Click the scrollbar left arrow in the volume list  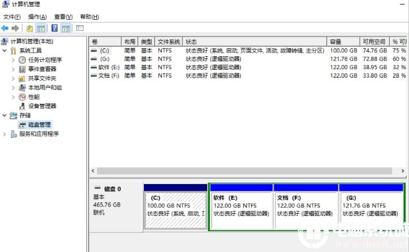tap(93, 171)
